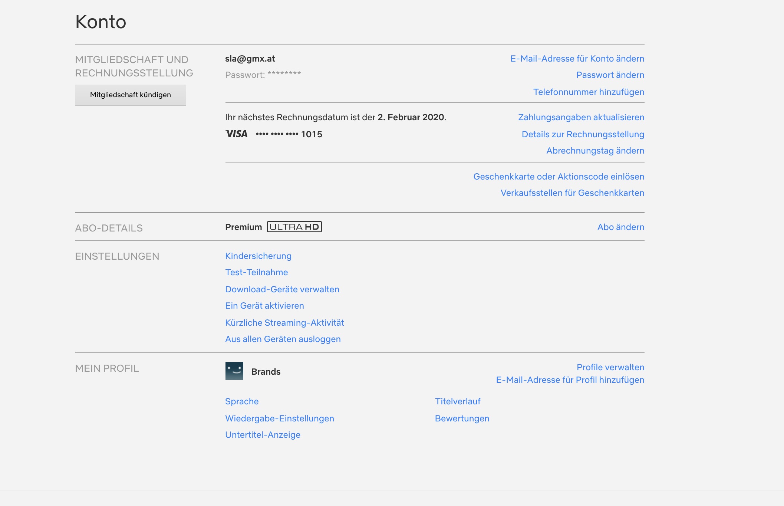
Task: Select Aus allen Geräten ausloggen
Action: pos(283,339)
